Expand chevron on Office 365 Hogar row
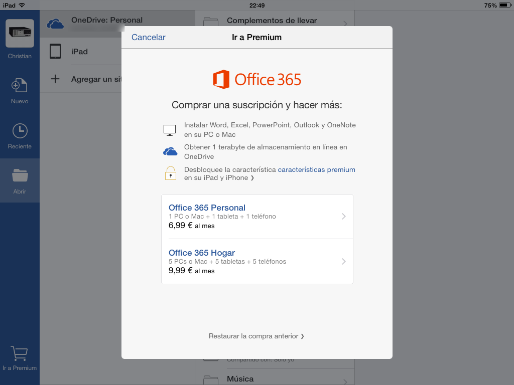Screen dimensions: 514x385 pyautogui.click(x=343, y=262)
